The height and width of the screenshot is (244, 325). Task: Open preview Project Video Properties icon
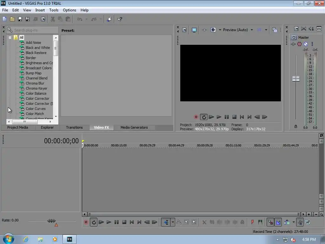click(x=184, y=30)
